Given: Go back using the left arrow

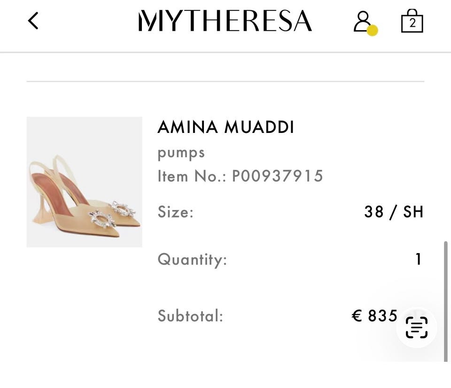Looking at the screenshot, I should coord(33,21).
